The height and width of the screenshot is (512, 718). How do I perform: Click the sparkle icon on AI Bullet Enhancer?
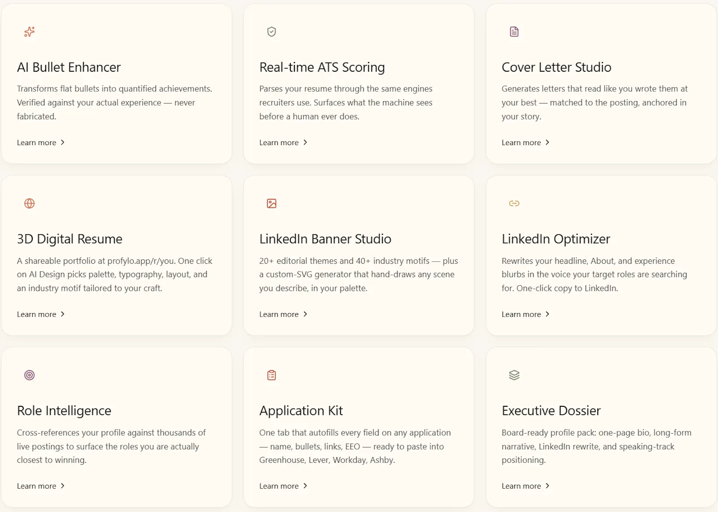coord(29,32)
